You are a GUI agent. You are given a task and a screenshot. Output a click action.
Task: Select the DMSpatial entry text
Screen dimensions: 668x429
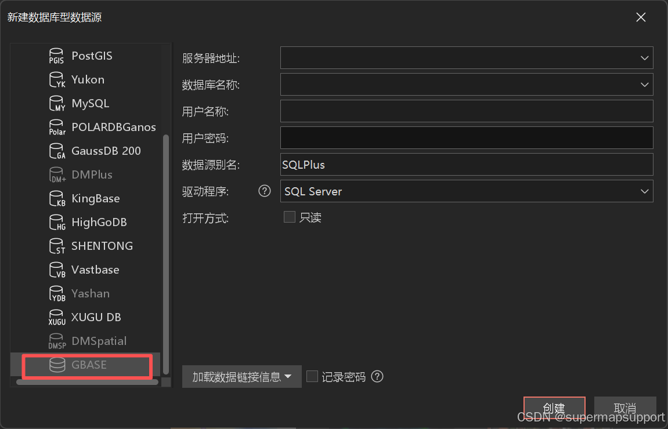point(99,341)
